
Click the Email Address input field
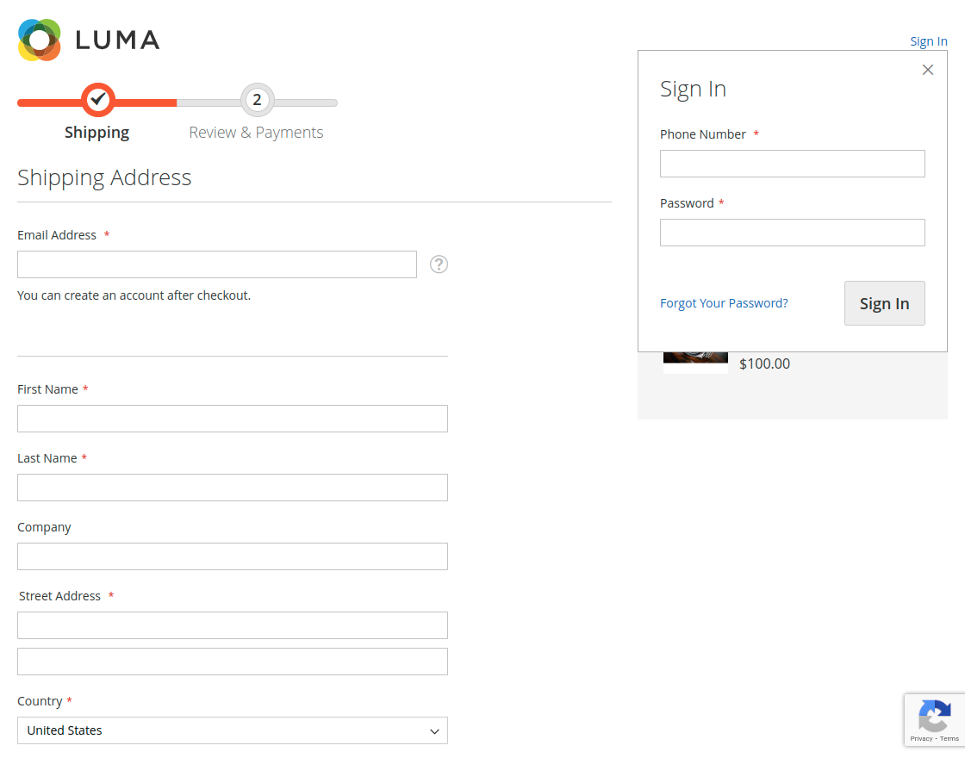(x=216, y=264)
